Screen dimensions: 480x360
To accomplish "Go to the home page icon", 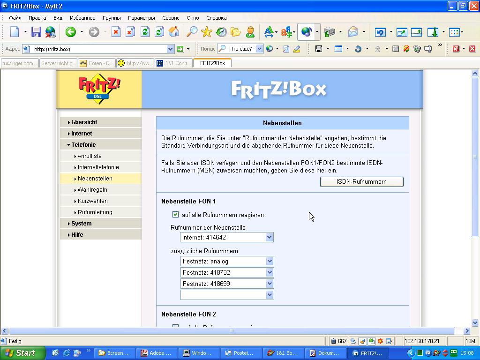I will pos(174,32).
